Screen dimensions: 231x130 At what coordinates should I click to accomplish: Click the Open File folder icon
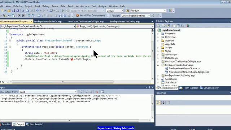9,11
